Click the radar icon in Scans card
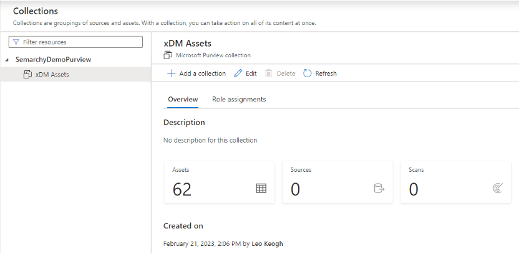This screenshot has height=254, width=519. click(x=497, y=189)
